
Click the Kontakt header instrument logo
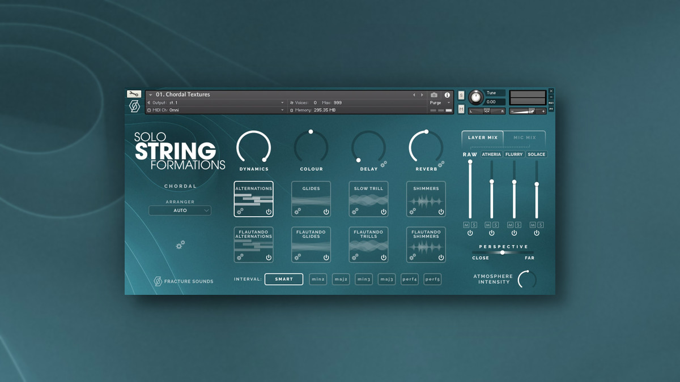click(x=134, y=106)
